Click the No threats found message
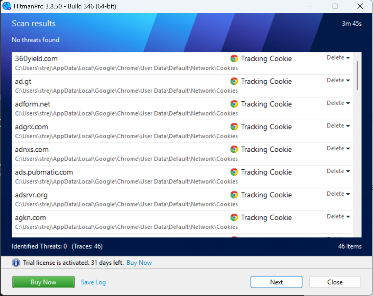The image size is (373, 296). (x=36, y=40)
